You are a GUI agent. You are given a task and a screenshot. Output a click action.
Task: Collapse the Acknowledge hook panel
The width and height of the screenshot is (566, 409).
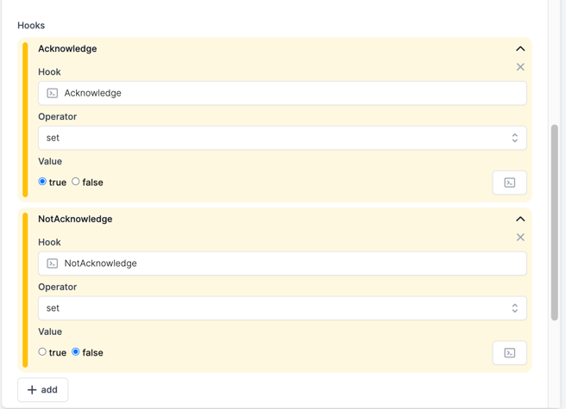pos(520,48)
